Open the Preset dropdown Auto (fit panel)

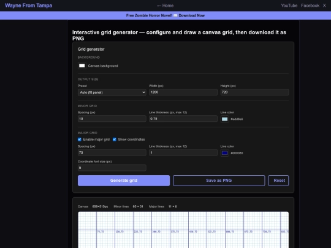tap(112, 92)
